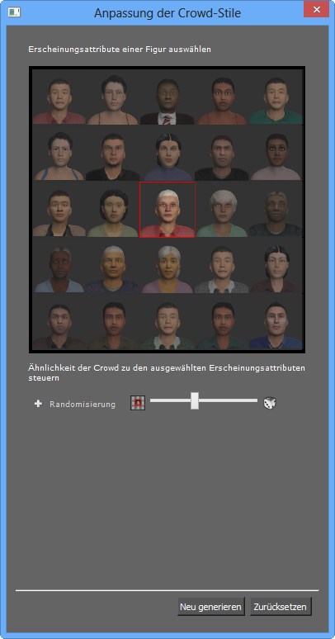The width and height of the screenshot is (335, 639).
Task: Click the Randomisierung slider handle
Action: 195,400
